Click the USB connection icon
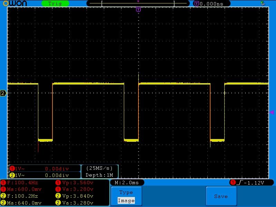276x207 pixels. coord(263,3)
